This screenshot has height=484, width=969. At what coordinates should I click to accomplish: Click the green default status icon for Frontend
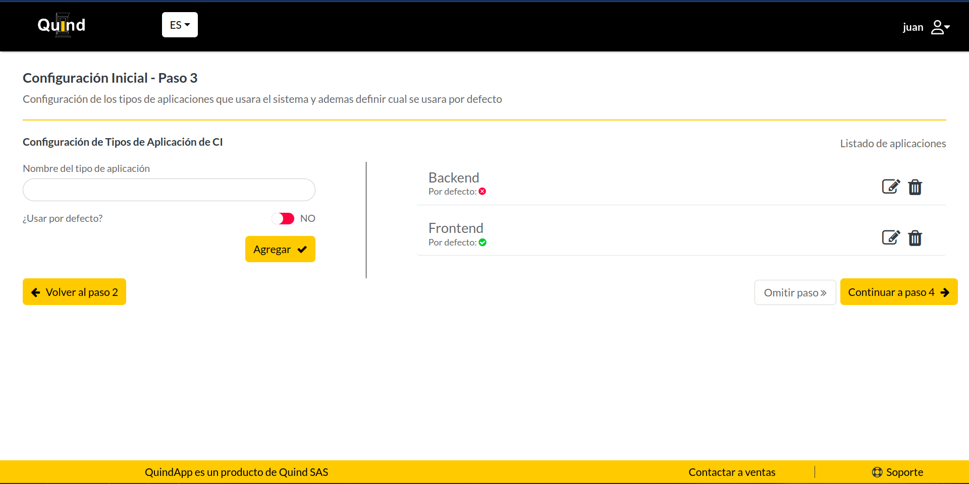(x=482, y=243)
